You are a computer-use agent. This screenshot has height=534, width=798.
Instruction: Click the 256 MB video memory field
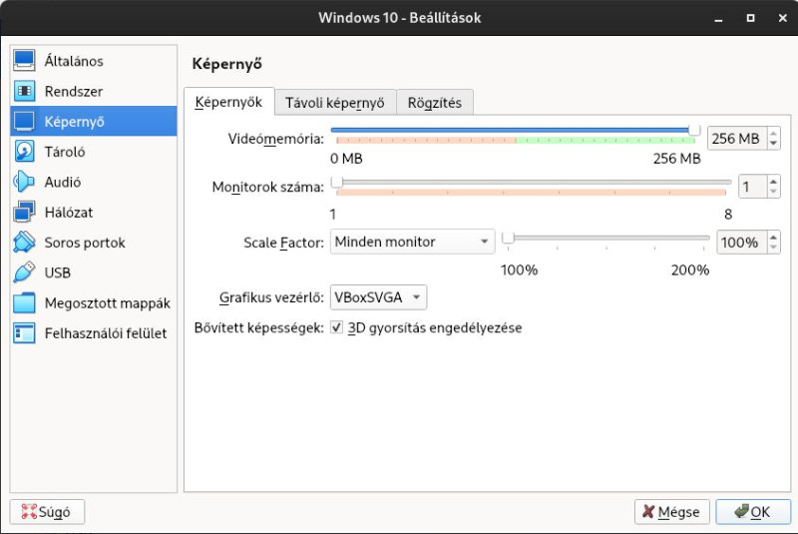click(x=737, y=139)
